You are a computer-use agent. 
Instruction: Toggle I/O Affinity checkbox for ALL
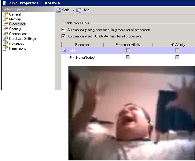click(x=177, y=51)
